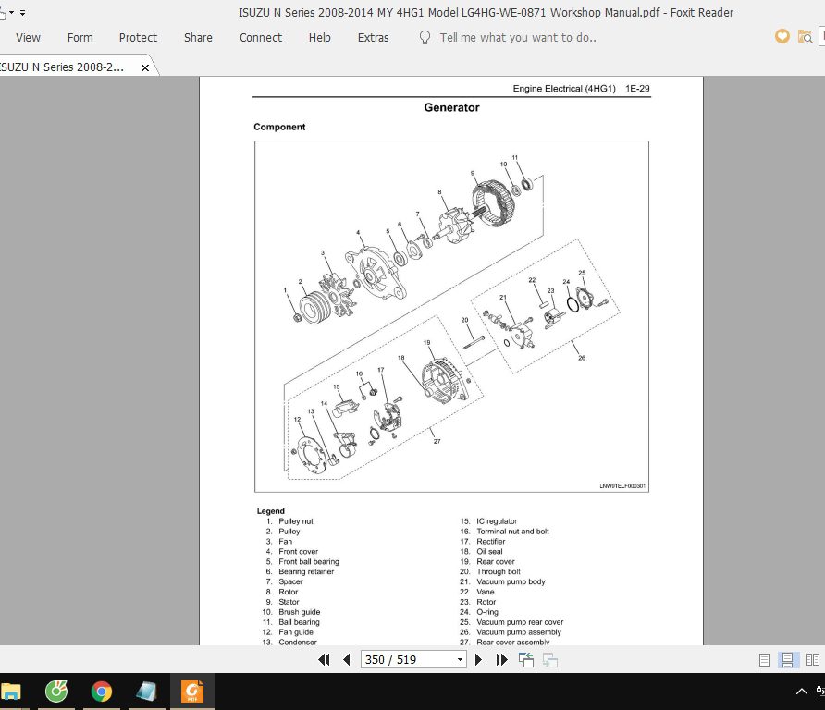
Task: Click the Generator heading on the page
Action: [x=451, y=107]
